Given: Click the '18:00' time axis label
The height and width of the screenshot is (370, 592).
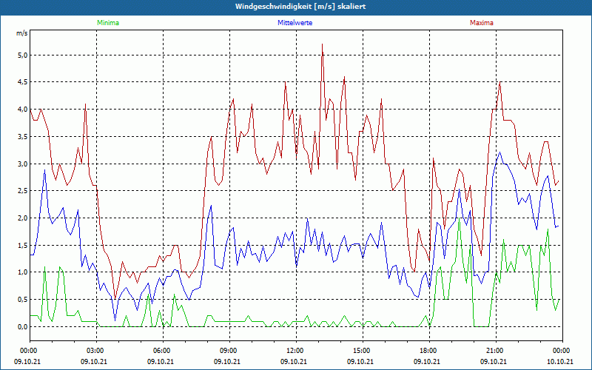Looking at the screenshot, I should tap(429, 351).
